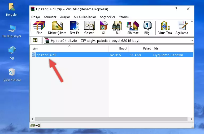Sort by the Boyut column header
This screenshot has width=204, height=134.
119,48
